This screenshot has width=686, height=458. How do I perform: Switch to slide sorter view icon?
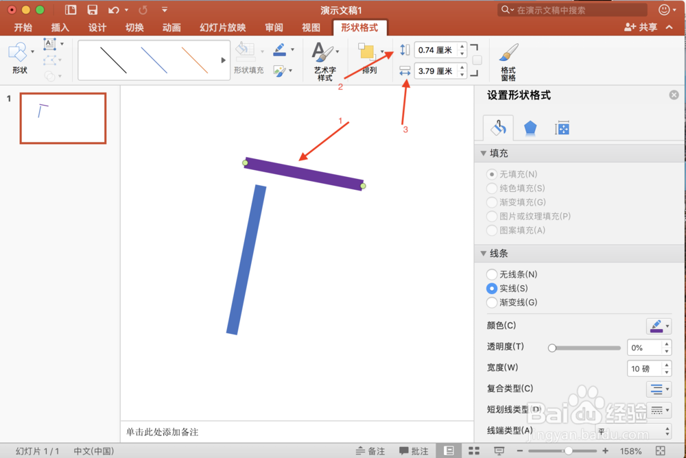pyautogui.click(x=474, y=450)
